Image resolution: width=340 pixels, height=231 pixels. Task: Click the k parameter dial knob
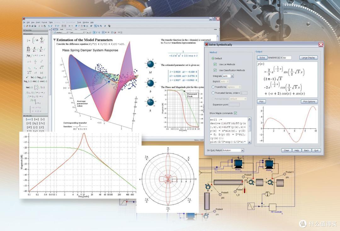(x=150, y=102)
